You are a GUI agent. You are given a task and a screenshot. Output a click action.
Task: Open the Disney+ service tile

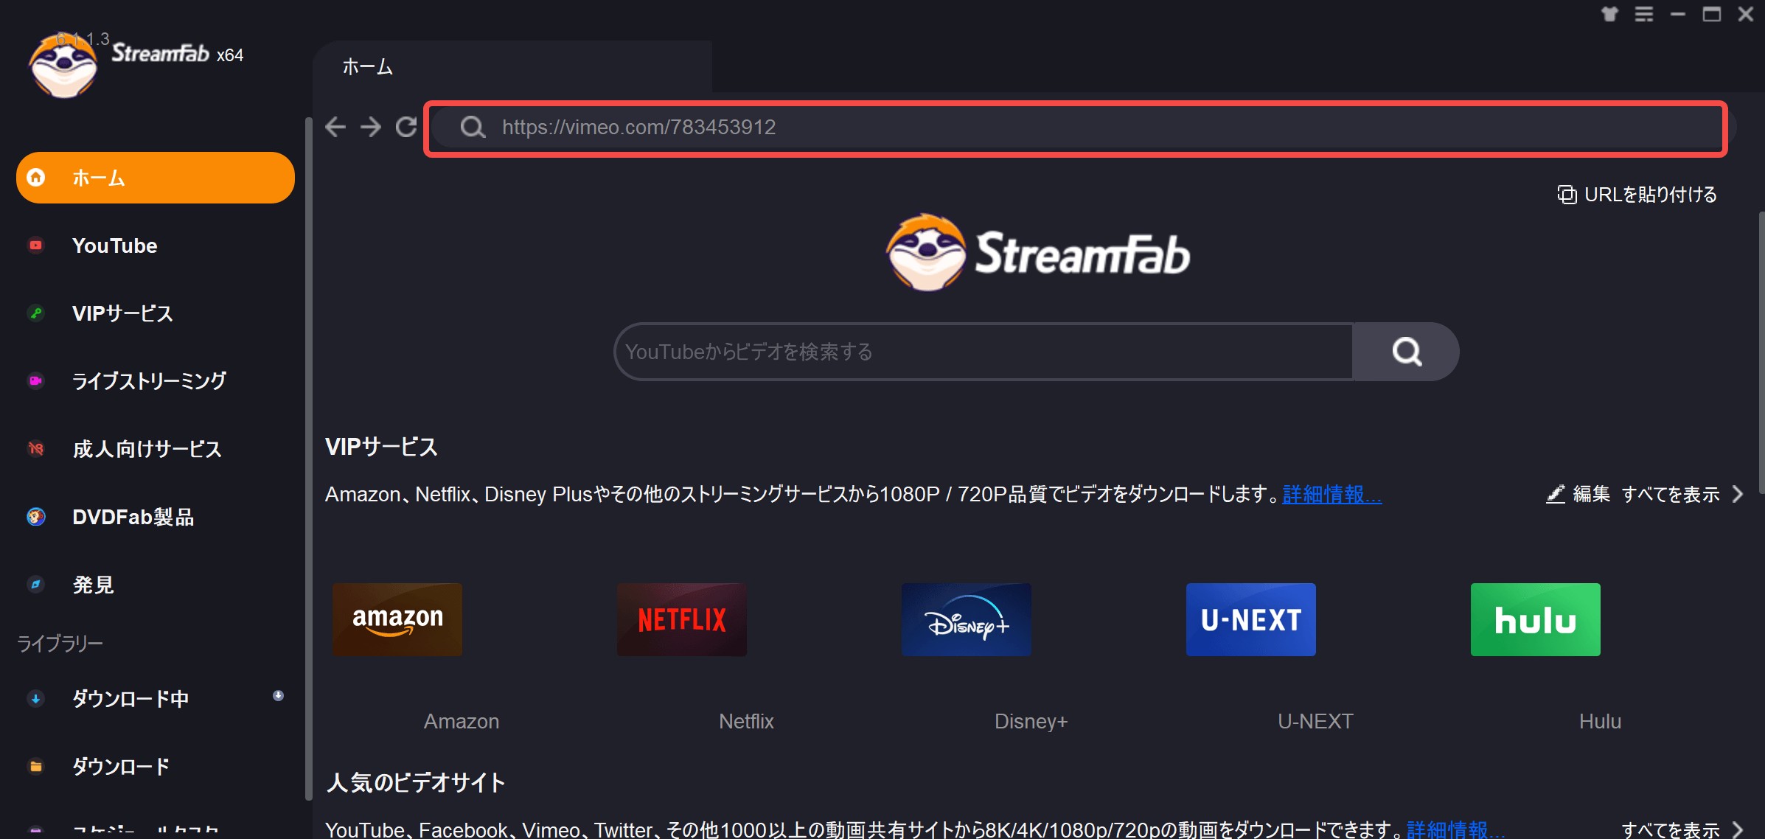[x=967, y=619]
